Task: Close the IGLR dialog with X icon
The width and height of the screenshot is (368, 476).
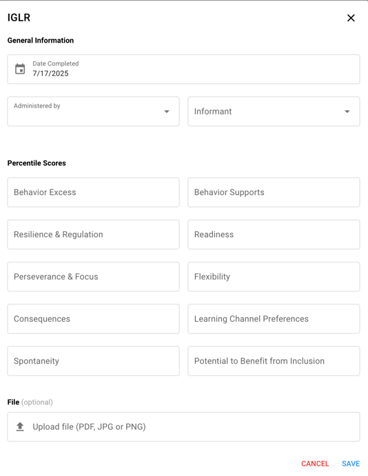Action: pos(351,18)
